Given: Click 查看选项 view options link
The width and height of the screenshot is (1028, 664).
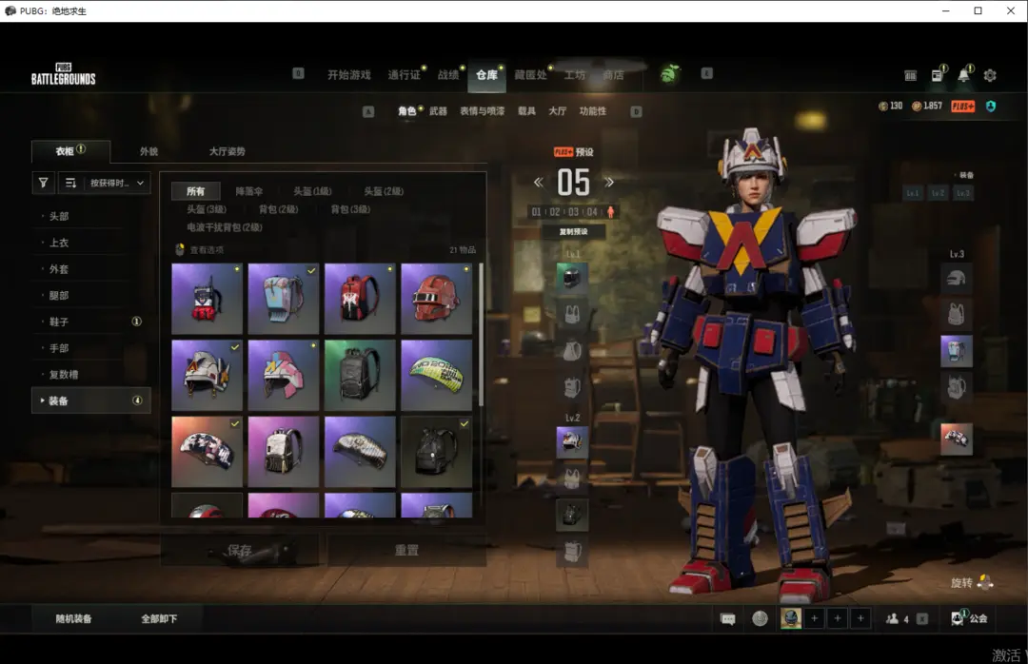Looking at the screenshot, I should [x=207, y=250].
